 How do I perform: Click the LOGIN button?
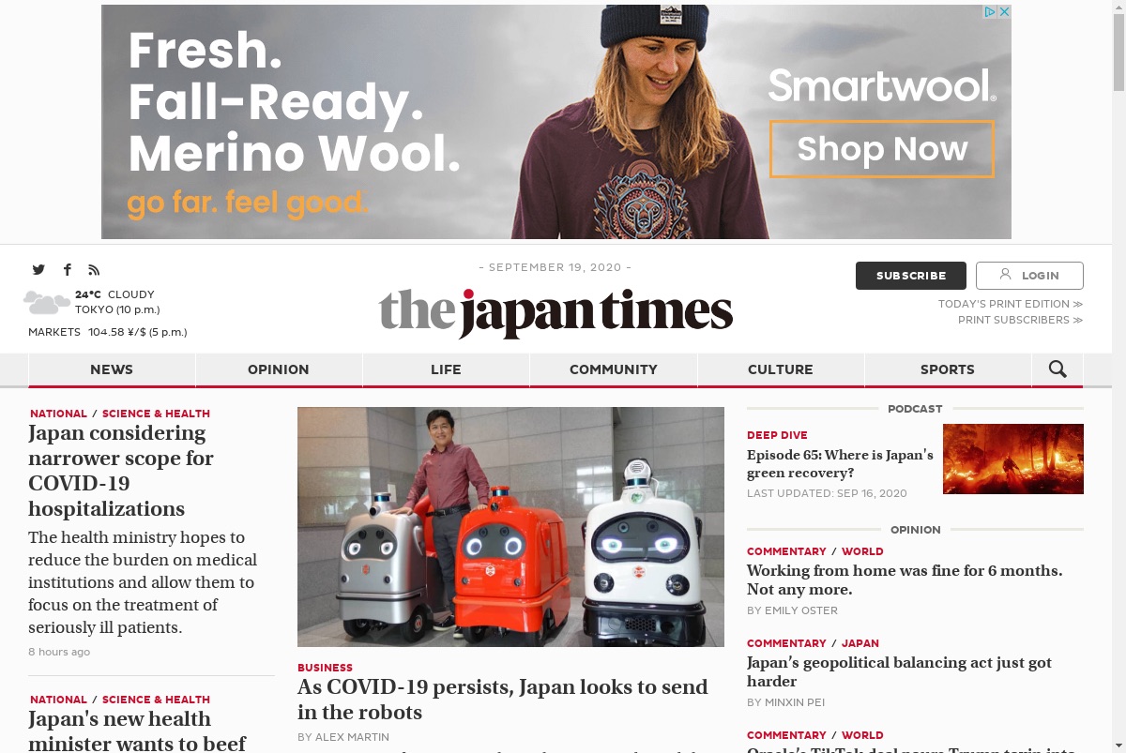click(1029, 276)
